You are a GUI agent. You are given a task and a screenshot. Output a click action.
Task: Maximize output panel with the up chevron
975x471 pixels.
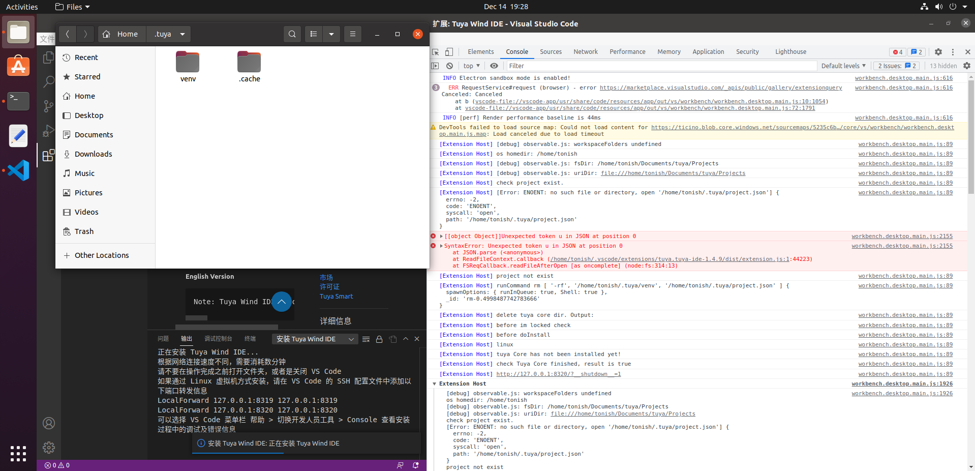point(406,339)
